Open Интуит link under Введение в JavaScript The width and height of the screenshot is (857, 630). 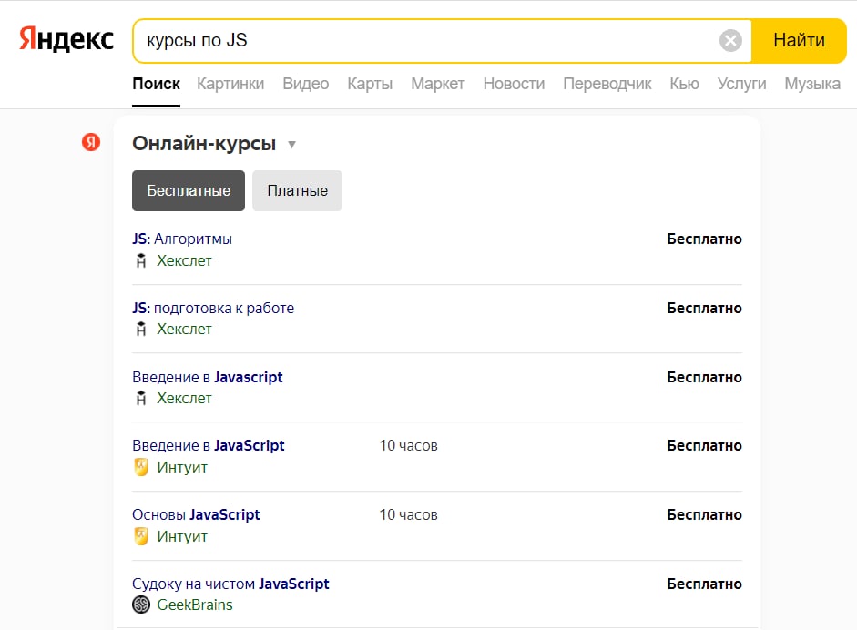click(x=182, y=467)
